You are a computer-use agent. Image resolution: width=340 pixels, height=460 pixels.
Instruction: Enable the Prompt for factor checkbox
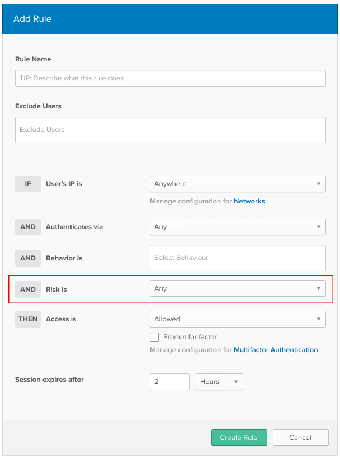154,337
